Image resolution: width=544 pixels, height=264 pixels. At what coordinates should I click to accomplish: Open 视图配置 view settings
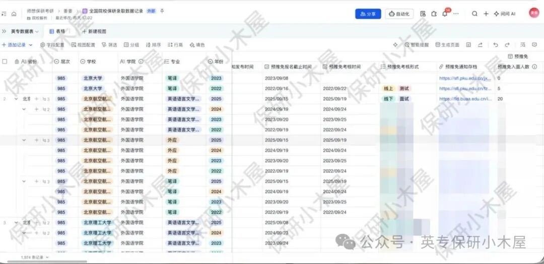click(x=83, y=45)
